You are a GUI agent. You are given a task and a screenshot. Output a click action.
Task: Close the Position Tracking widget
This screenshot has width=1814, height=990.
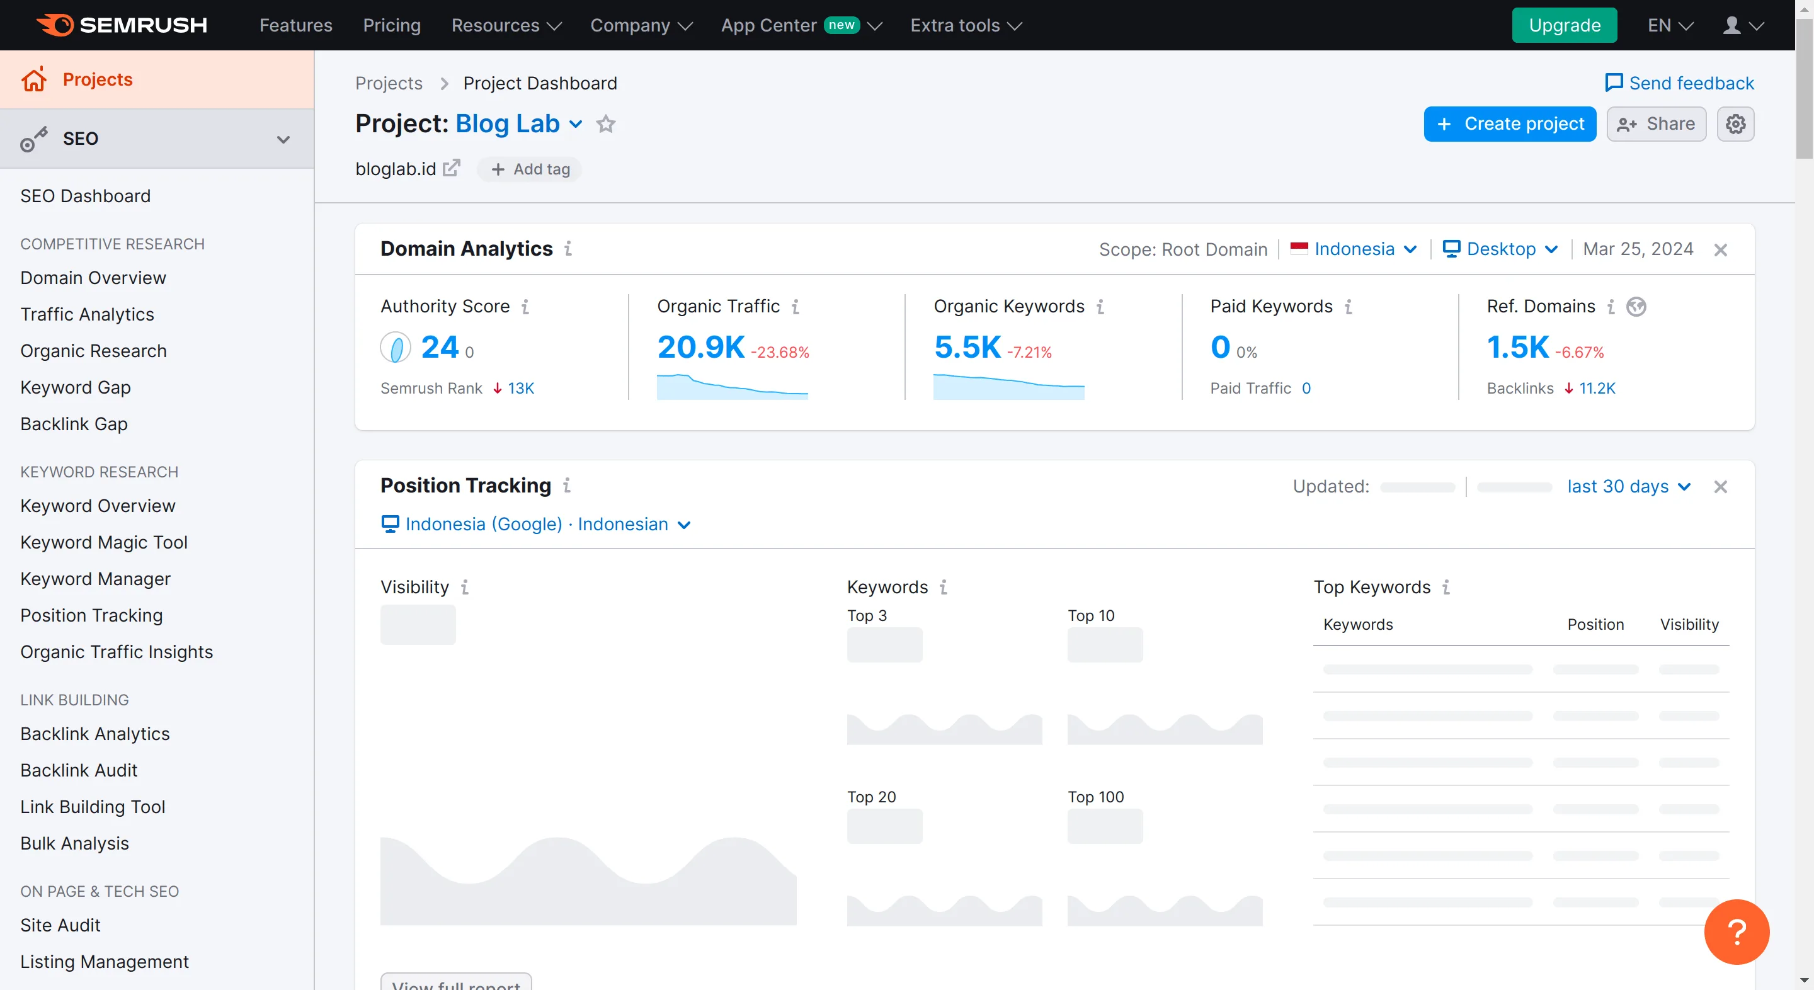(1720, 487)
